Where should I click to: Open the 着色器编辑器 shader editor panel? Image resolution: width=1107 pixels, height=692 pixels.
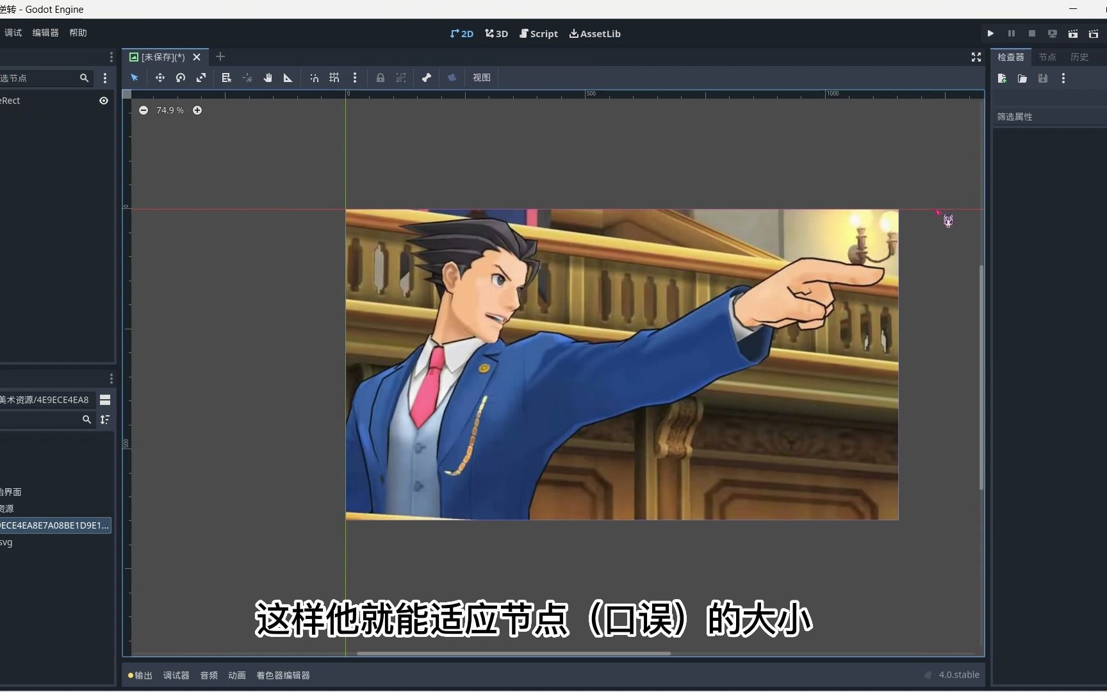coord(283,675)
